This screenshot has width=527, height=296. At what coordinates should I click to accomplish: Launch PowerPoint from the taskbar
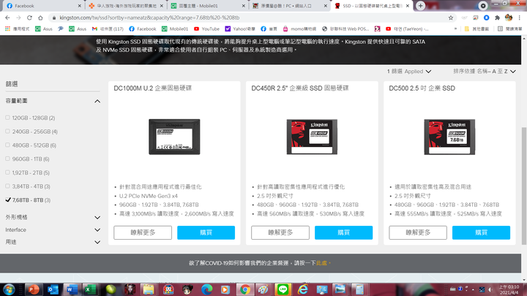click(x=33, y=289)
